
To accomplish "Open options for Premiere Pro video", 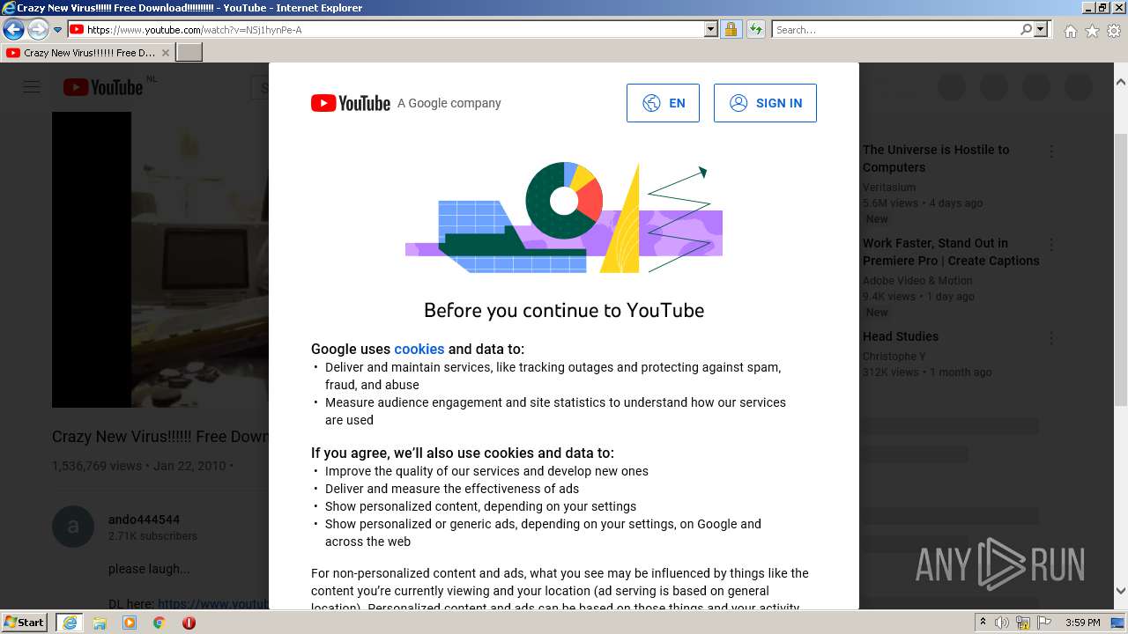I will [1051, 245].
